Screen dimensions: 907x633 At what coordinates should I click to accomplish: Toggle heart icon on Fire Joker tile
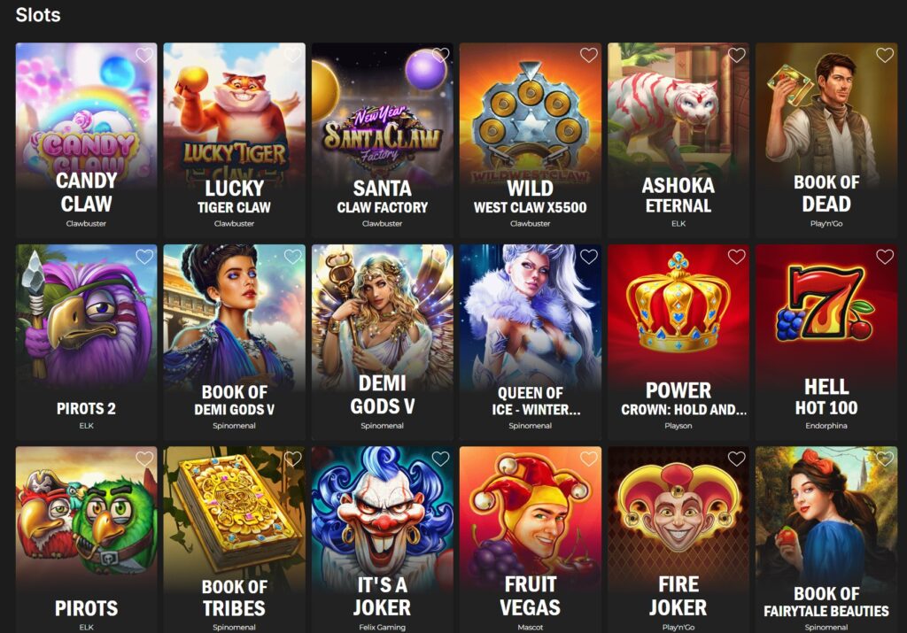point(736,459)
